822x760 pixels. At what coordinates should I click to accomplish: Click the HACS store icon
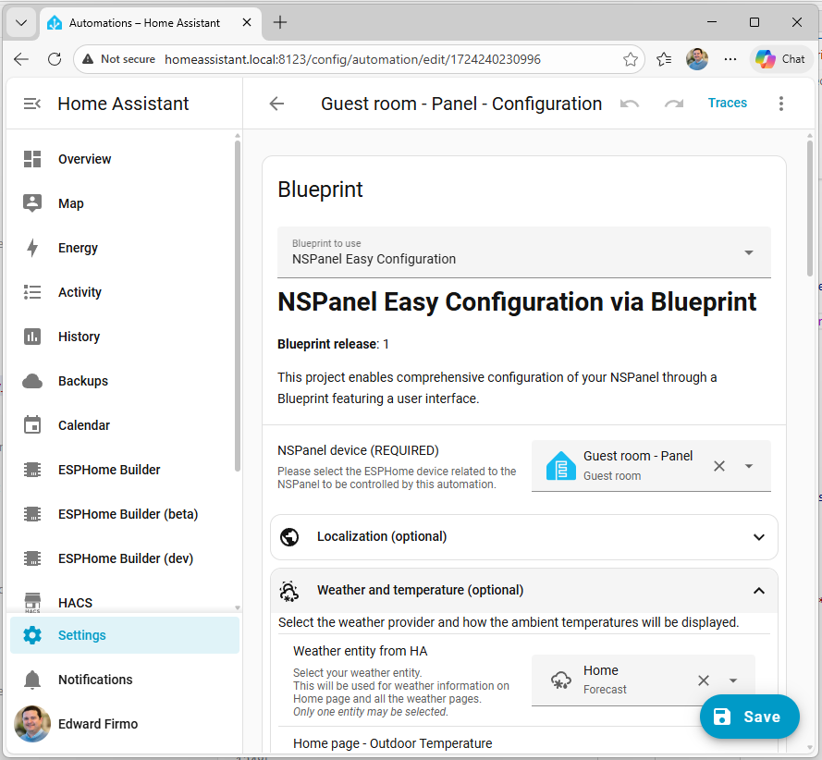tap(32, 602)
